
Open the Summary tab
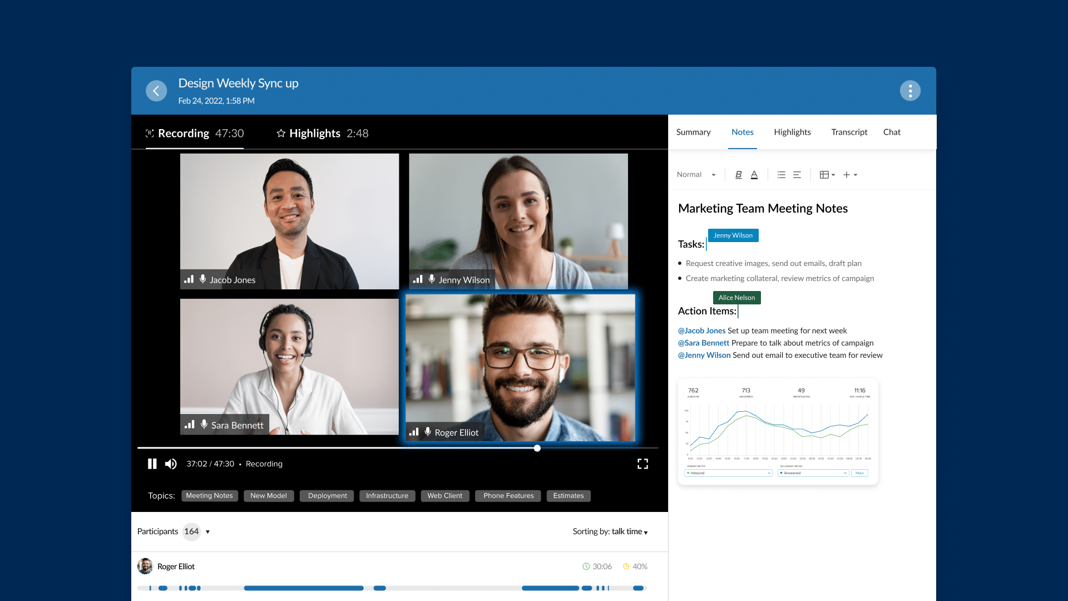[693, 132]
